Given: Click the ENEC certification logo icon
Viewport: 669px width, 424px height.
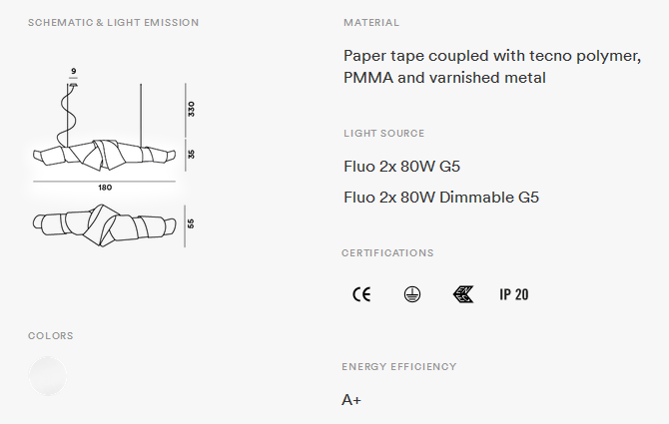Looking at the screenshot, I should (x=463, y=294).
